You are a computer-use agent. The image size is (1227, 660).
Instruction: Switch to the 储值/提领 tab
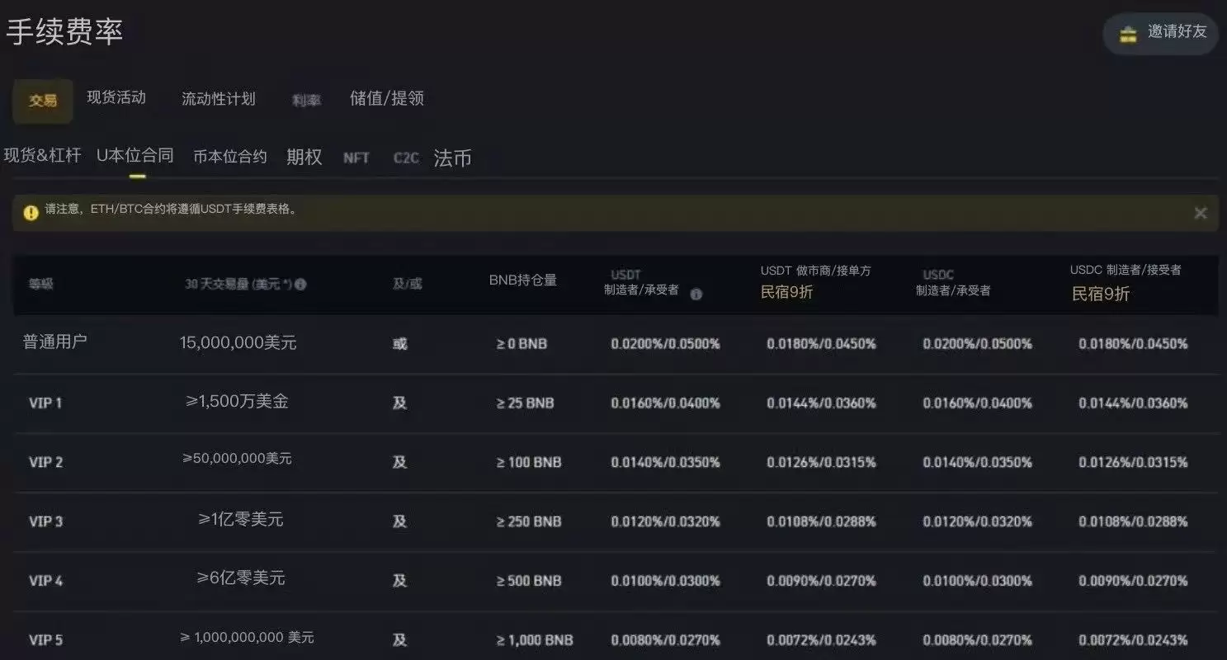(x=385, y=99)
